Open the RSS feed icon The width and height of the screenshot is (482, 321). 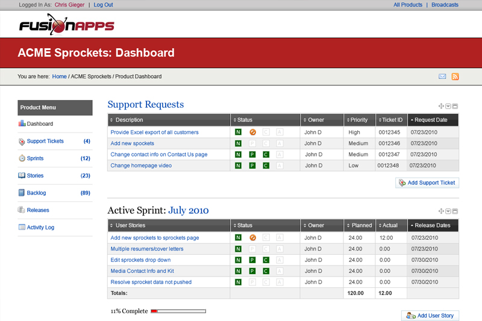coord(455,76)
